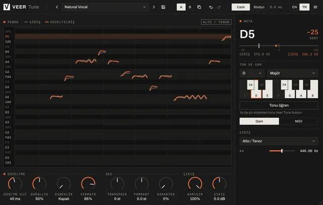Image resolution: width=323 pixels, height=205 pixels.
Task: Click the Tonu öğren button
Action: [279, 105]
